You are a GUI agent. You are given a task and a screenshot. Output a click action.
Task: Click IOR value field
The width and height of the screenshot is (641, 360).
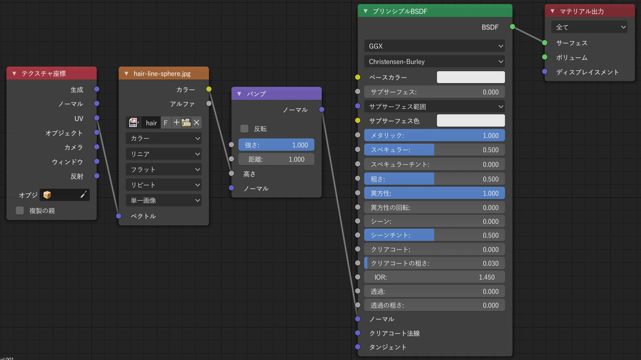point(434,277)
